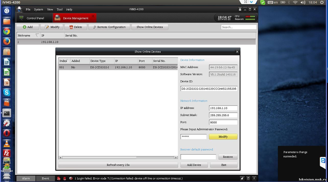Launch VLC media player from dock
This screenshot has width=328, height=182.
tap(7, 144)
